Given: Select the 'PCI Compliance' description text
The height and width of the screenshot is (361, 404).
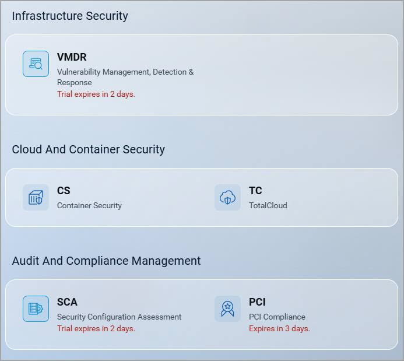Looking at the screenshot, I should [x=277, y=317].
